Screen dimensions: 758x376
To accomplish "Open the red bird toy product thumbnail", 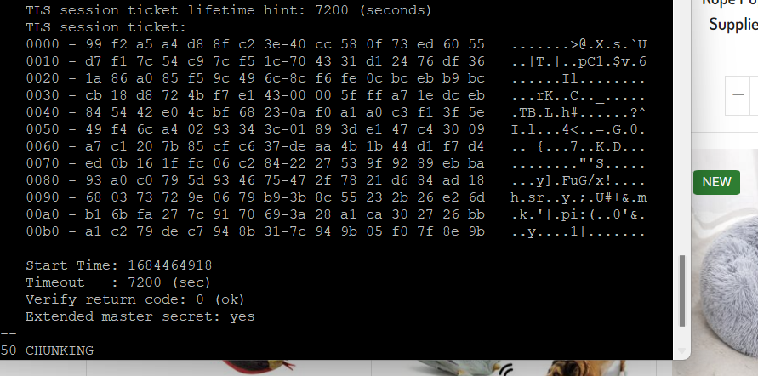I will coord(259,367).
